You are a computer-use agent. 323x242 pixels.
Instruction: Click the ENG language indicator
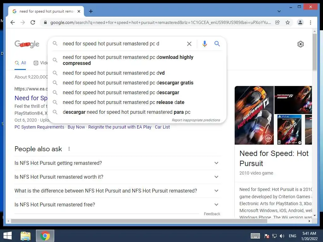click(292, 236)
